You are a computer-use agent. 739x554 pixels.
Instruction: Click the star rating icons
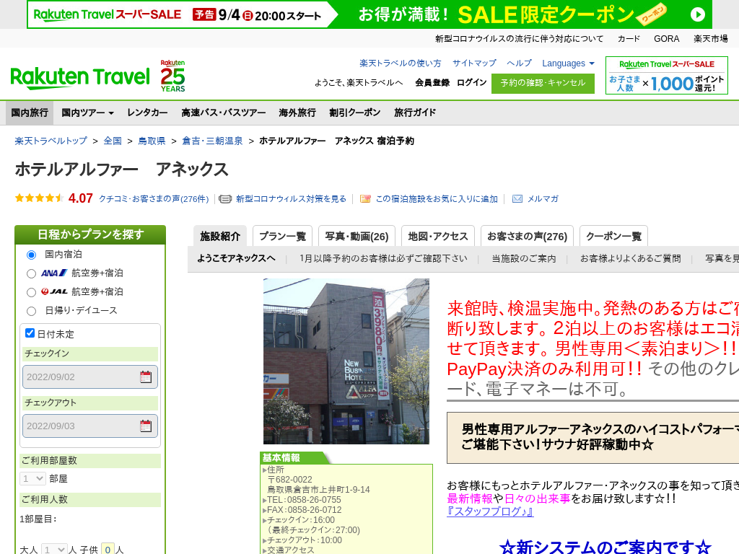click(40, 198)
